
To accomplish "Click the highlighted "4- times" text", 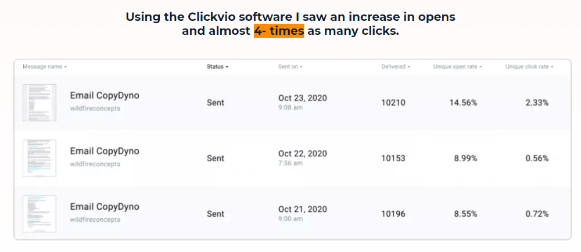I will point(279,31).
